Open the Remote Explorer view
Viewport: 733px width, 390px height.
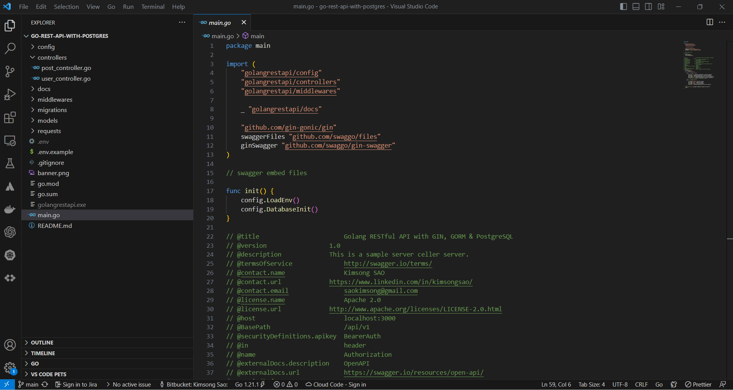10,140
